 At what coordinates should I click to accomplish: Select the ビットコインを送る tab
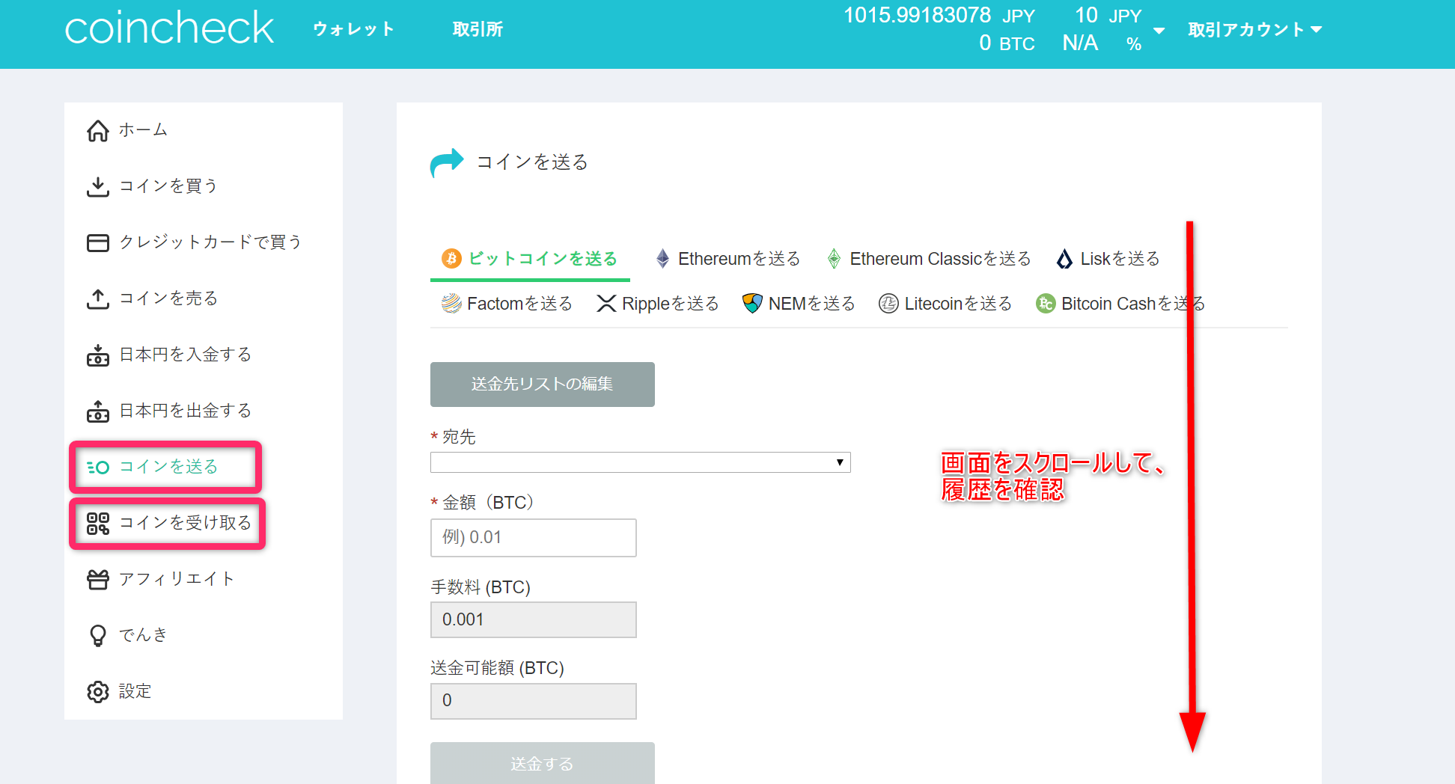pyautogui.click(x=530, y=259)
